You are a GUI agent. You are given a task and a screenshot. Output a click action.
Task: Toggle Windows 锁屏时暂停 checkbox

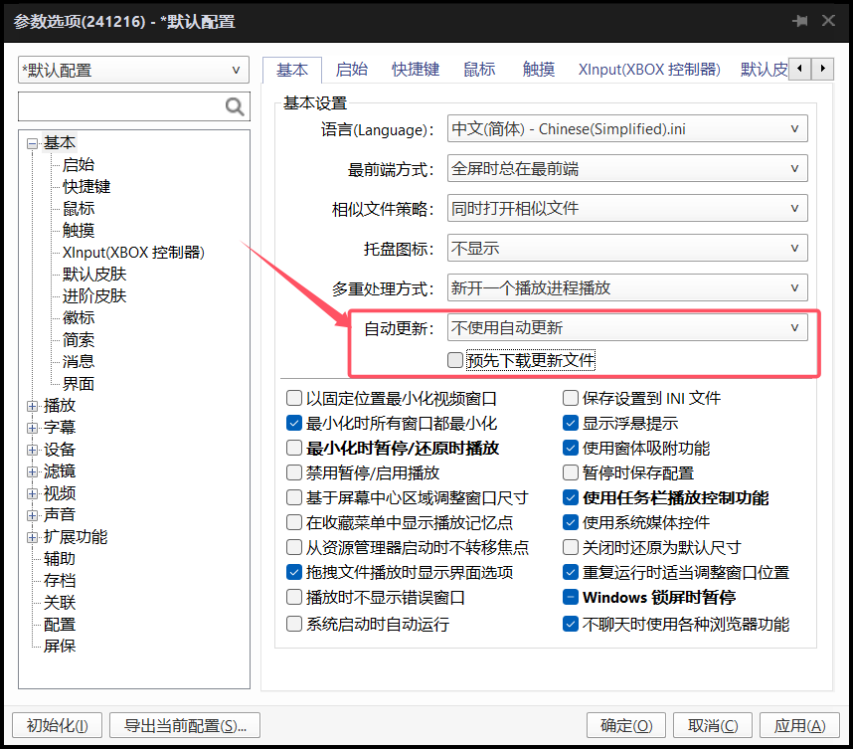click(x=570, y=597)
